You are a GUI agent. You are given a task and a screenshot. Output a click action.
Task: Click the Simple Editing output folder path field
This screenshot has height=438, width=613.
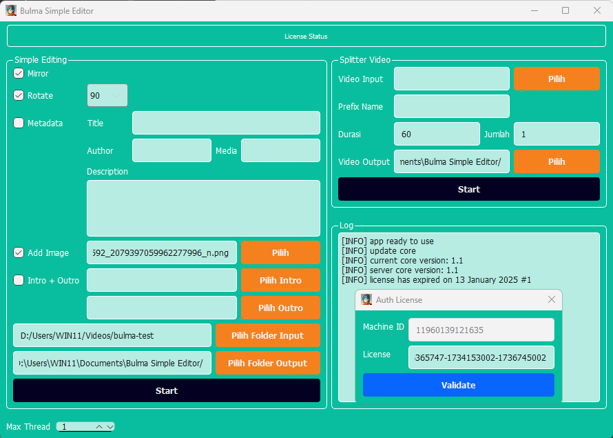coord(112,363)
